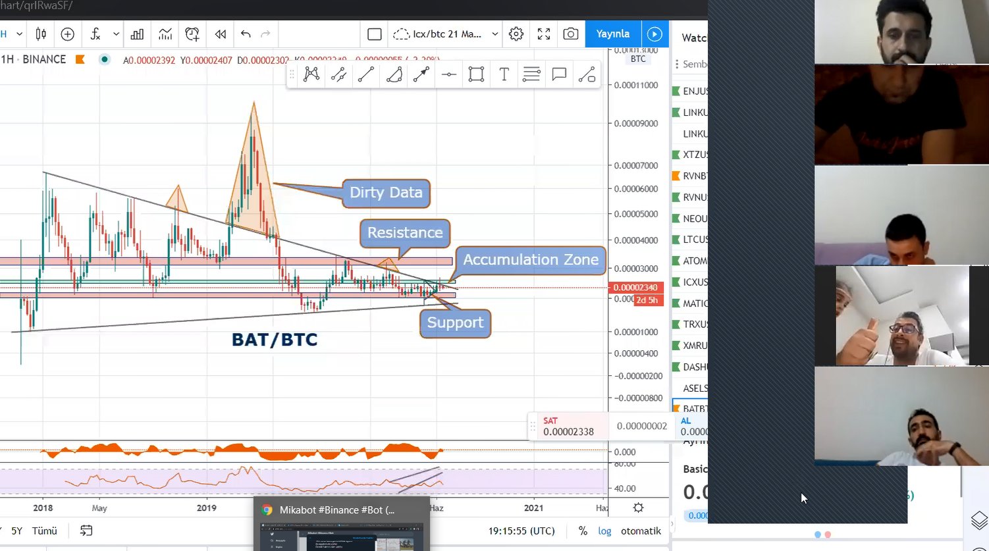Select the TRXUS watchlist row
This screenshot has height=551, width=989.
pyautogui.click(x=690, y=325)
